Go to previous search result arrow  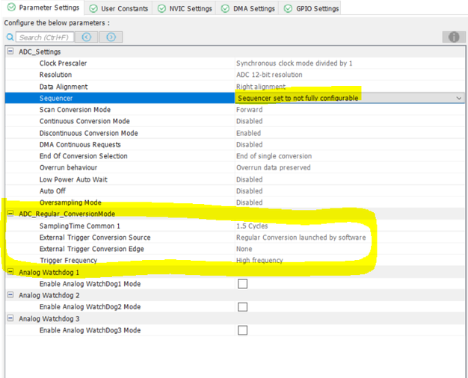click(x=86, y=37)
